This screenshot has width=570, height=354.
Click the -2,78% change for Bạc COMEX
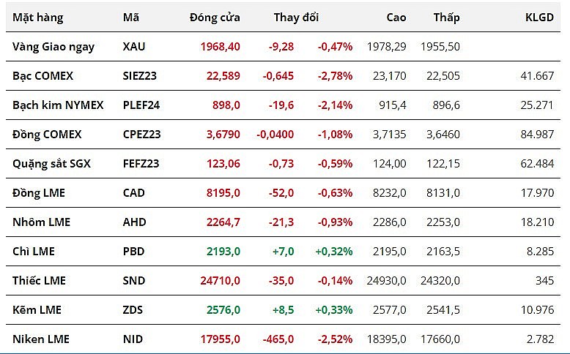click(x=335, y=76)
